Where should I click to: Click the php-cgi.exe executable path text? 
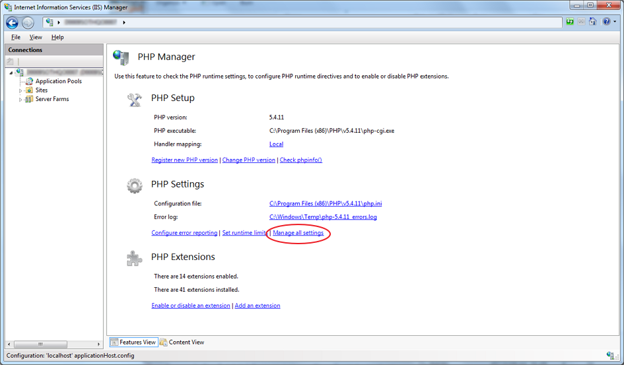tap(332, 131)
